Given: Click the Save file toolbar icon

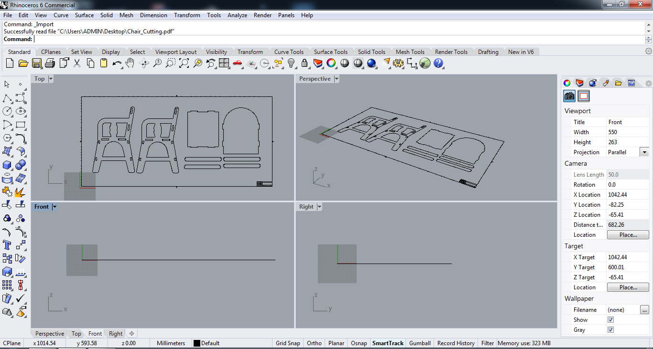Looking at the screenshot, I should [37, 63].
